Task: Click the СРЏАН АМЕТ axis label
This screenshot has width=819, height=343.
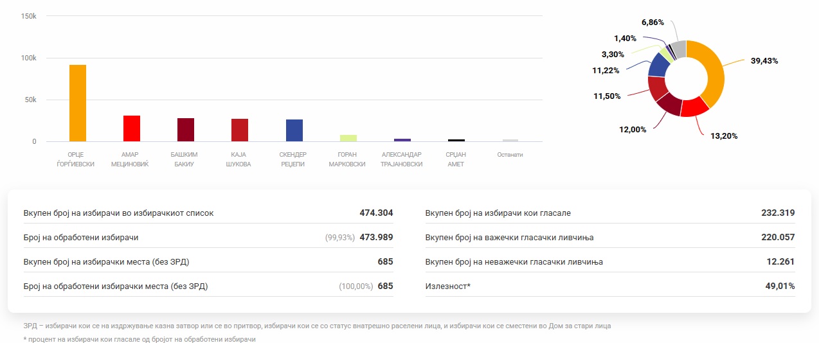Action: click(455, 159)
